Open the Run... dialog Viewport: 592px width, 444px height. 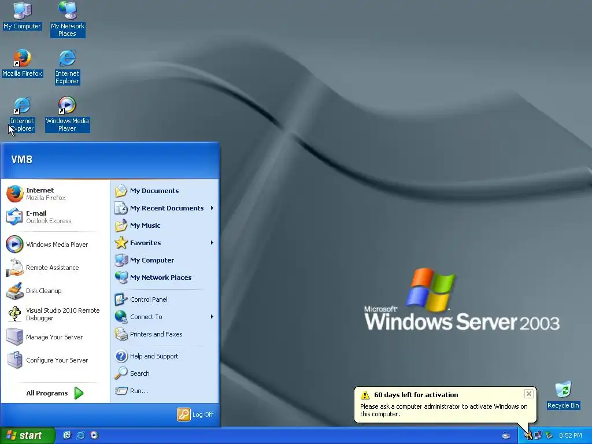point(165,391)
